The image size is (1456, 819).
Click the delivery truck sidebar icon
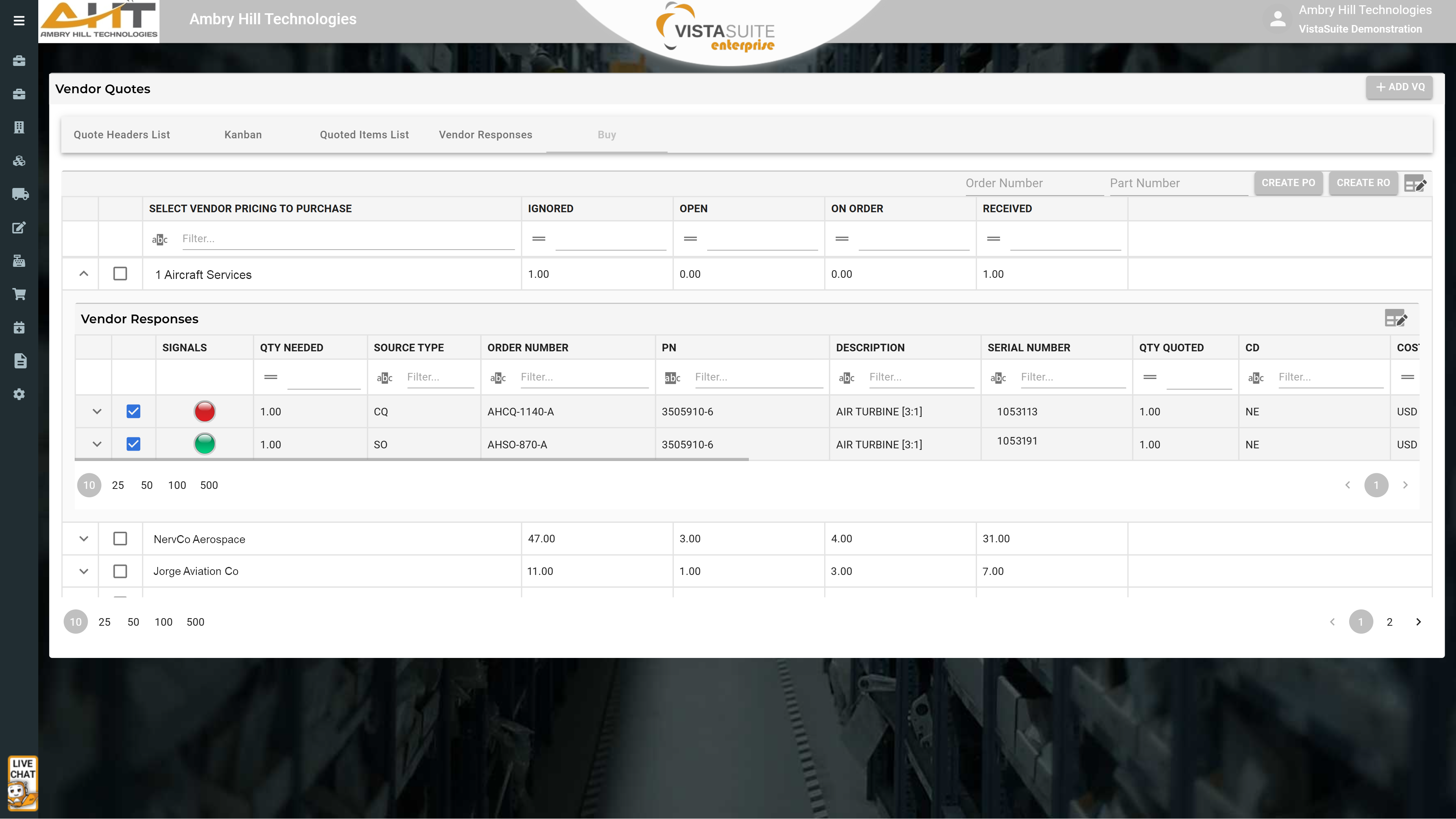pyautogui.click(x=20, y=194)
